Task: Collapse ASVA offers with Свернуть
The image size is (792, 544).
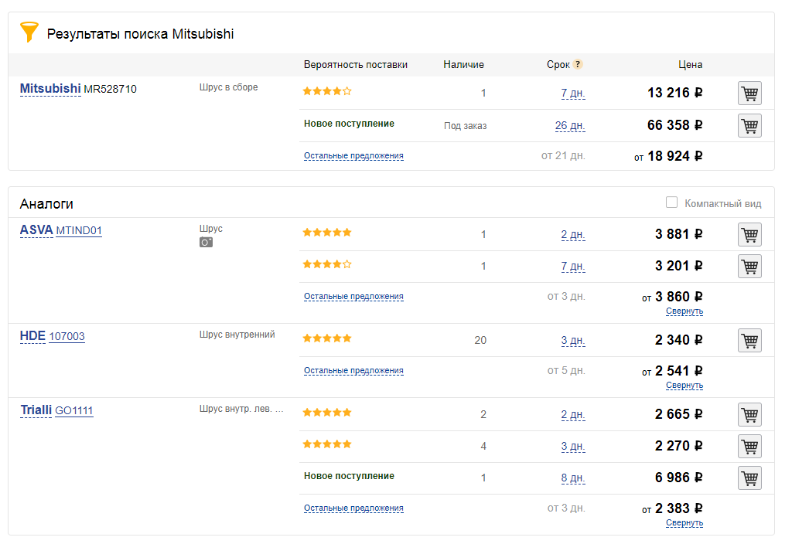Action: 684,311
